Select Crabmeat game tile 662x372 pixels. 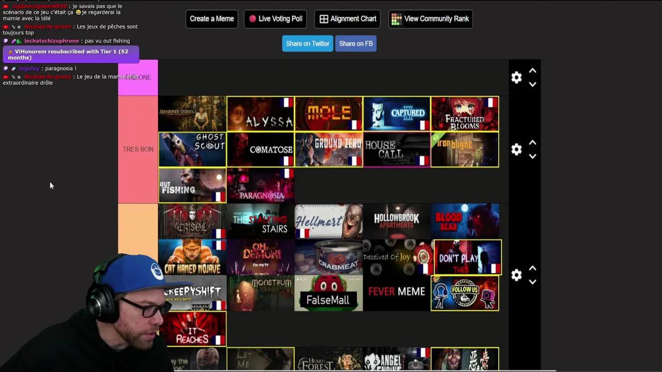(329, 257)
